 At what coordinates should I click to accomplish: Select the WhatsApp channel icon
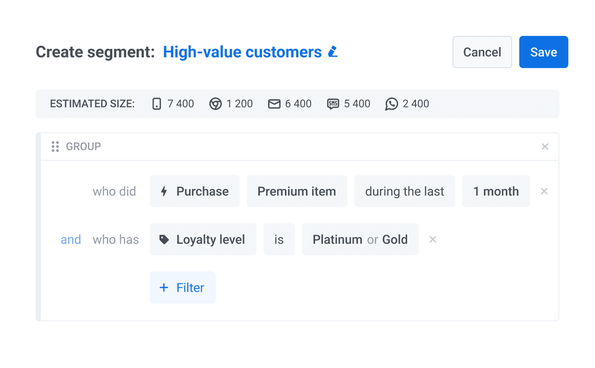click(392, 104)
